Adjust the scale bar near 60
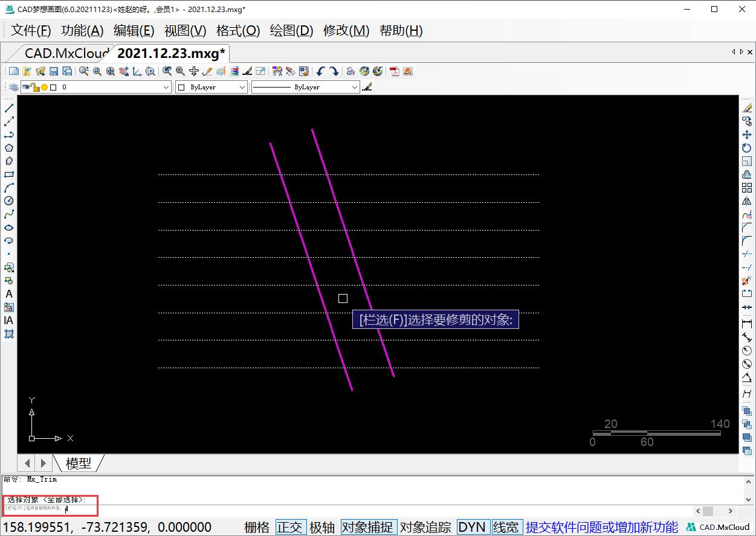 [647, 433]
